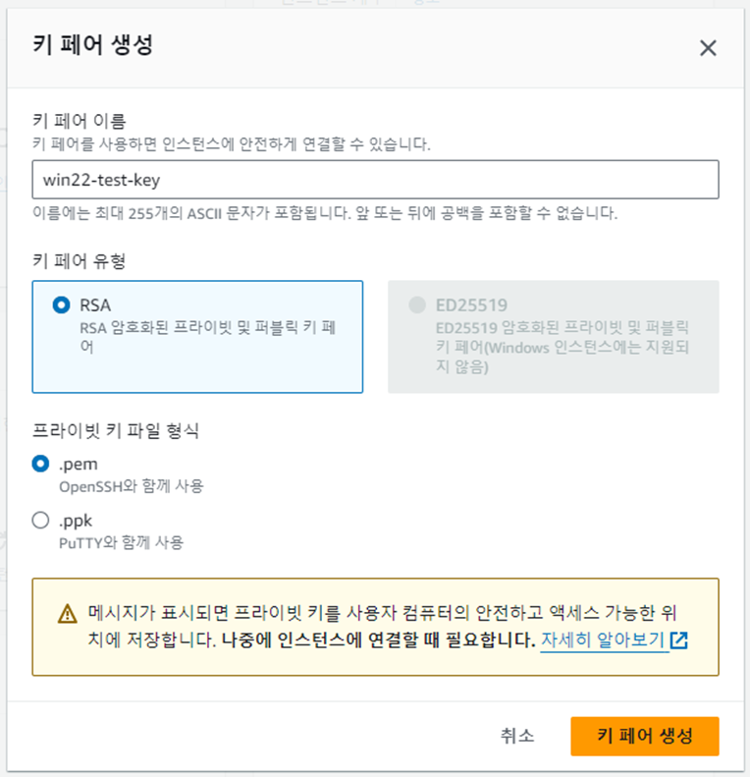The image size is (750, 777).
Task: Click the orange 키 페어 생성 button
Action: point(645,736)
